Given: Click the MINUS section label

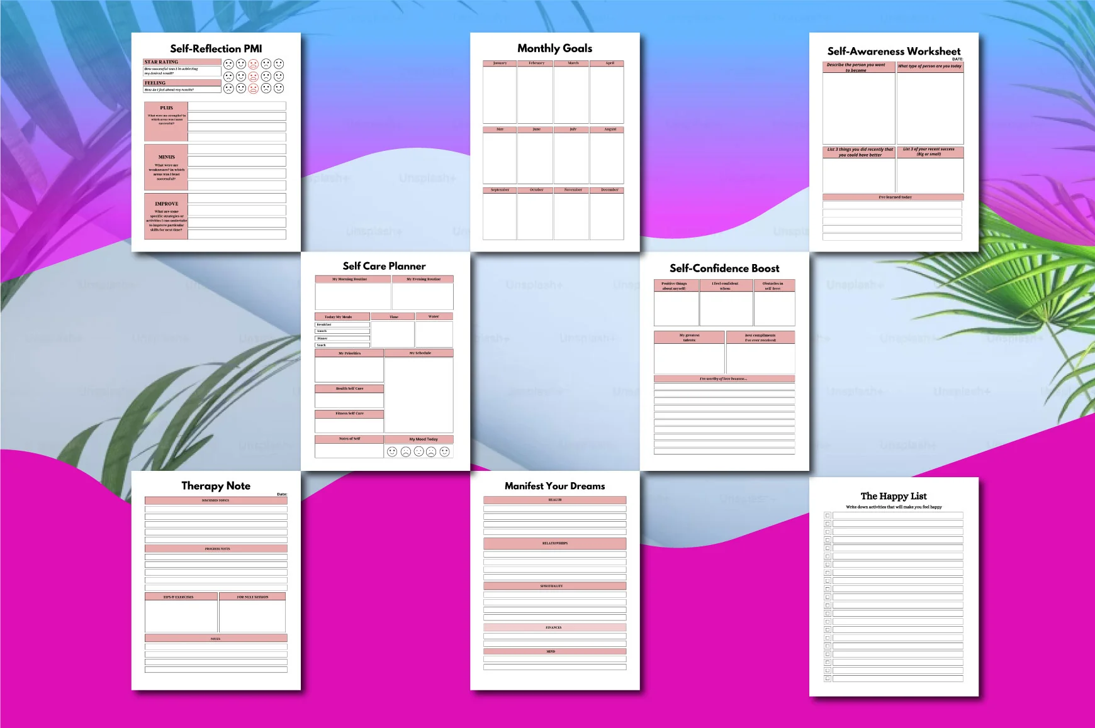Looking at the screenshot, I should (x=166, y=157).
